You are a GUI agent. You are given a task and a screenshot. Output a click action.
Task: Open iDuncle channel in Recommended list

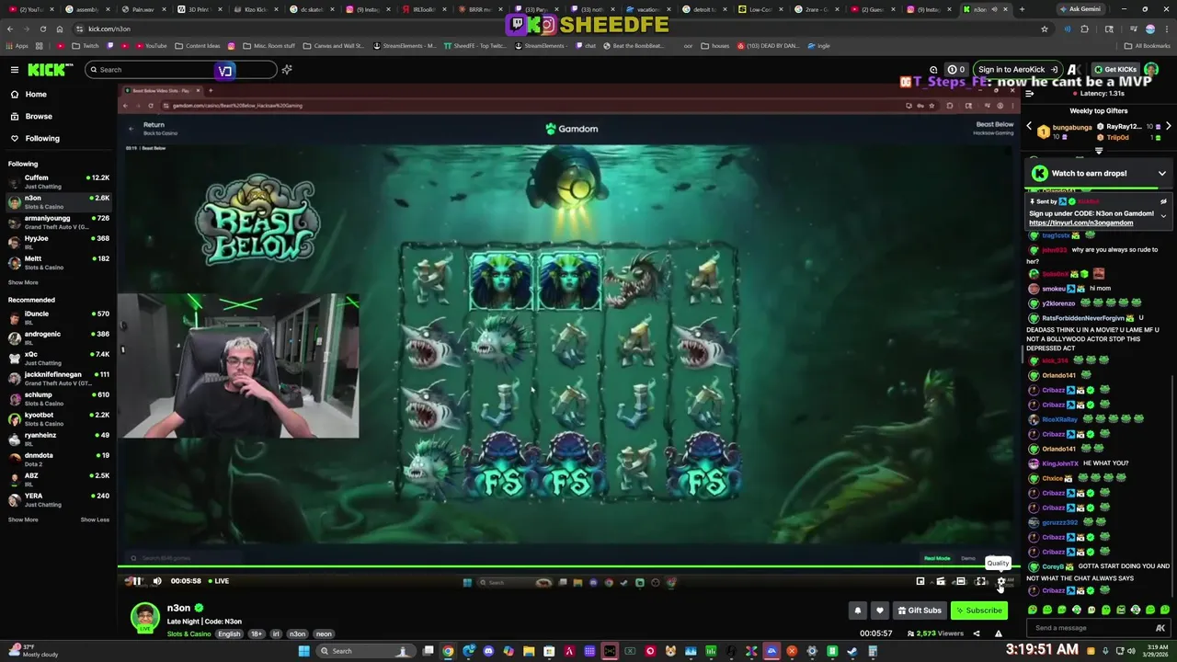(57, 318)
